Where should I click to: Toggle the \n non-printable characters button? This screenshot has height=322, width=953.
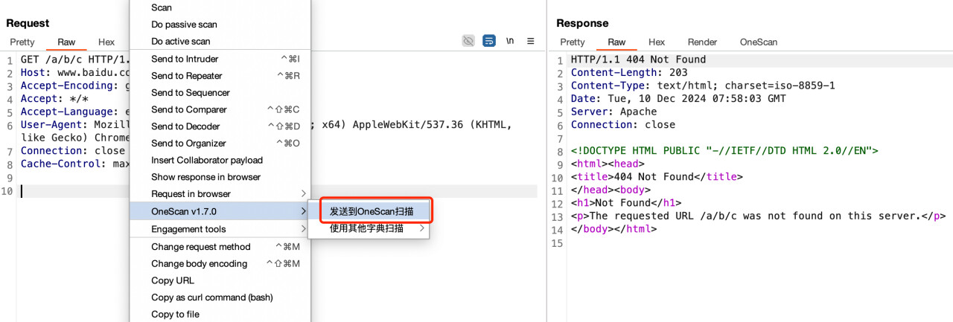(x=510, y=41)
